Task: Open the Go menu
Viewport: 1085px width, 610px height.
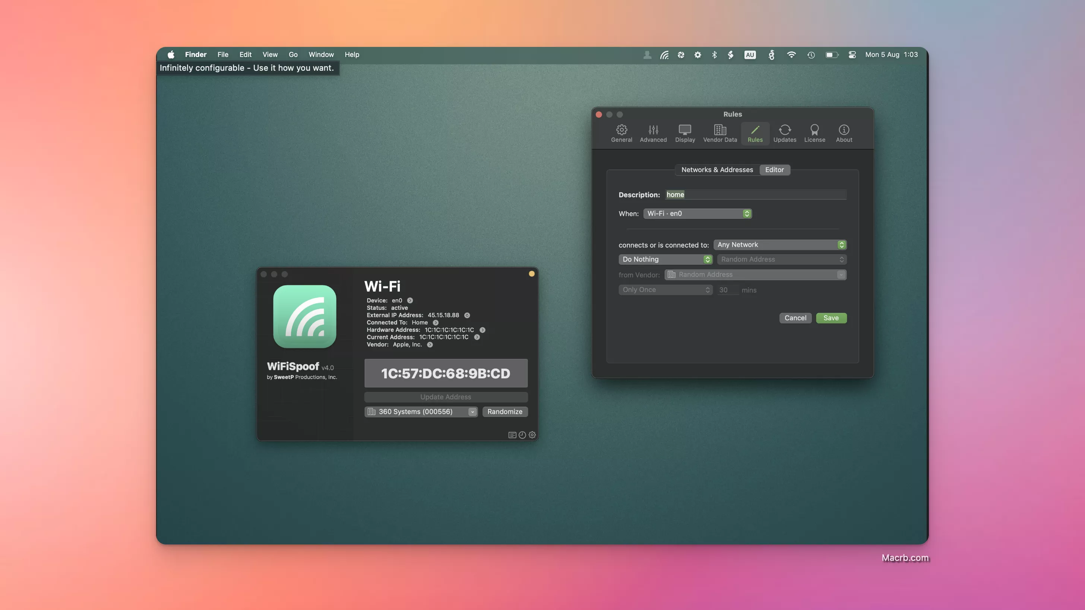Action: (293, 55)
